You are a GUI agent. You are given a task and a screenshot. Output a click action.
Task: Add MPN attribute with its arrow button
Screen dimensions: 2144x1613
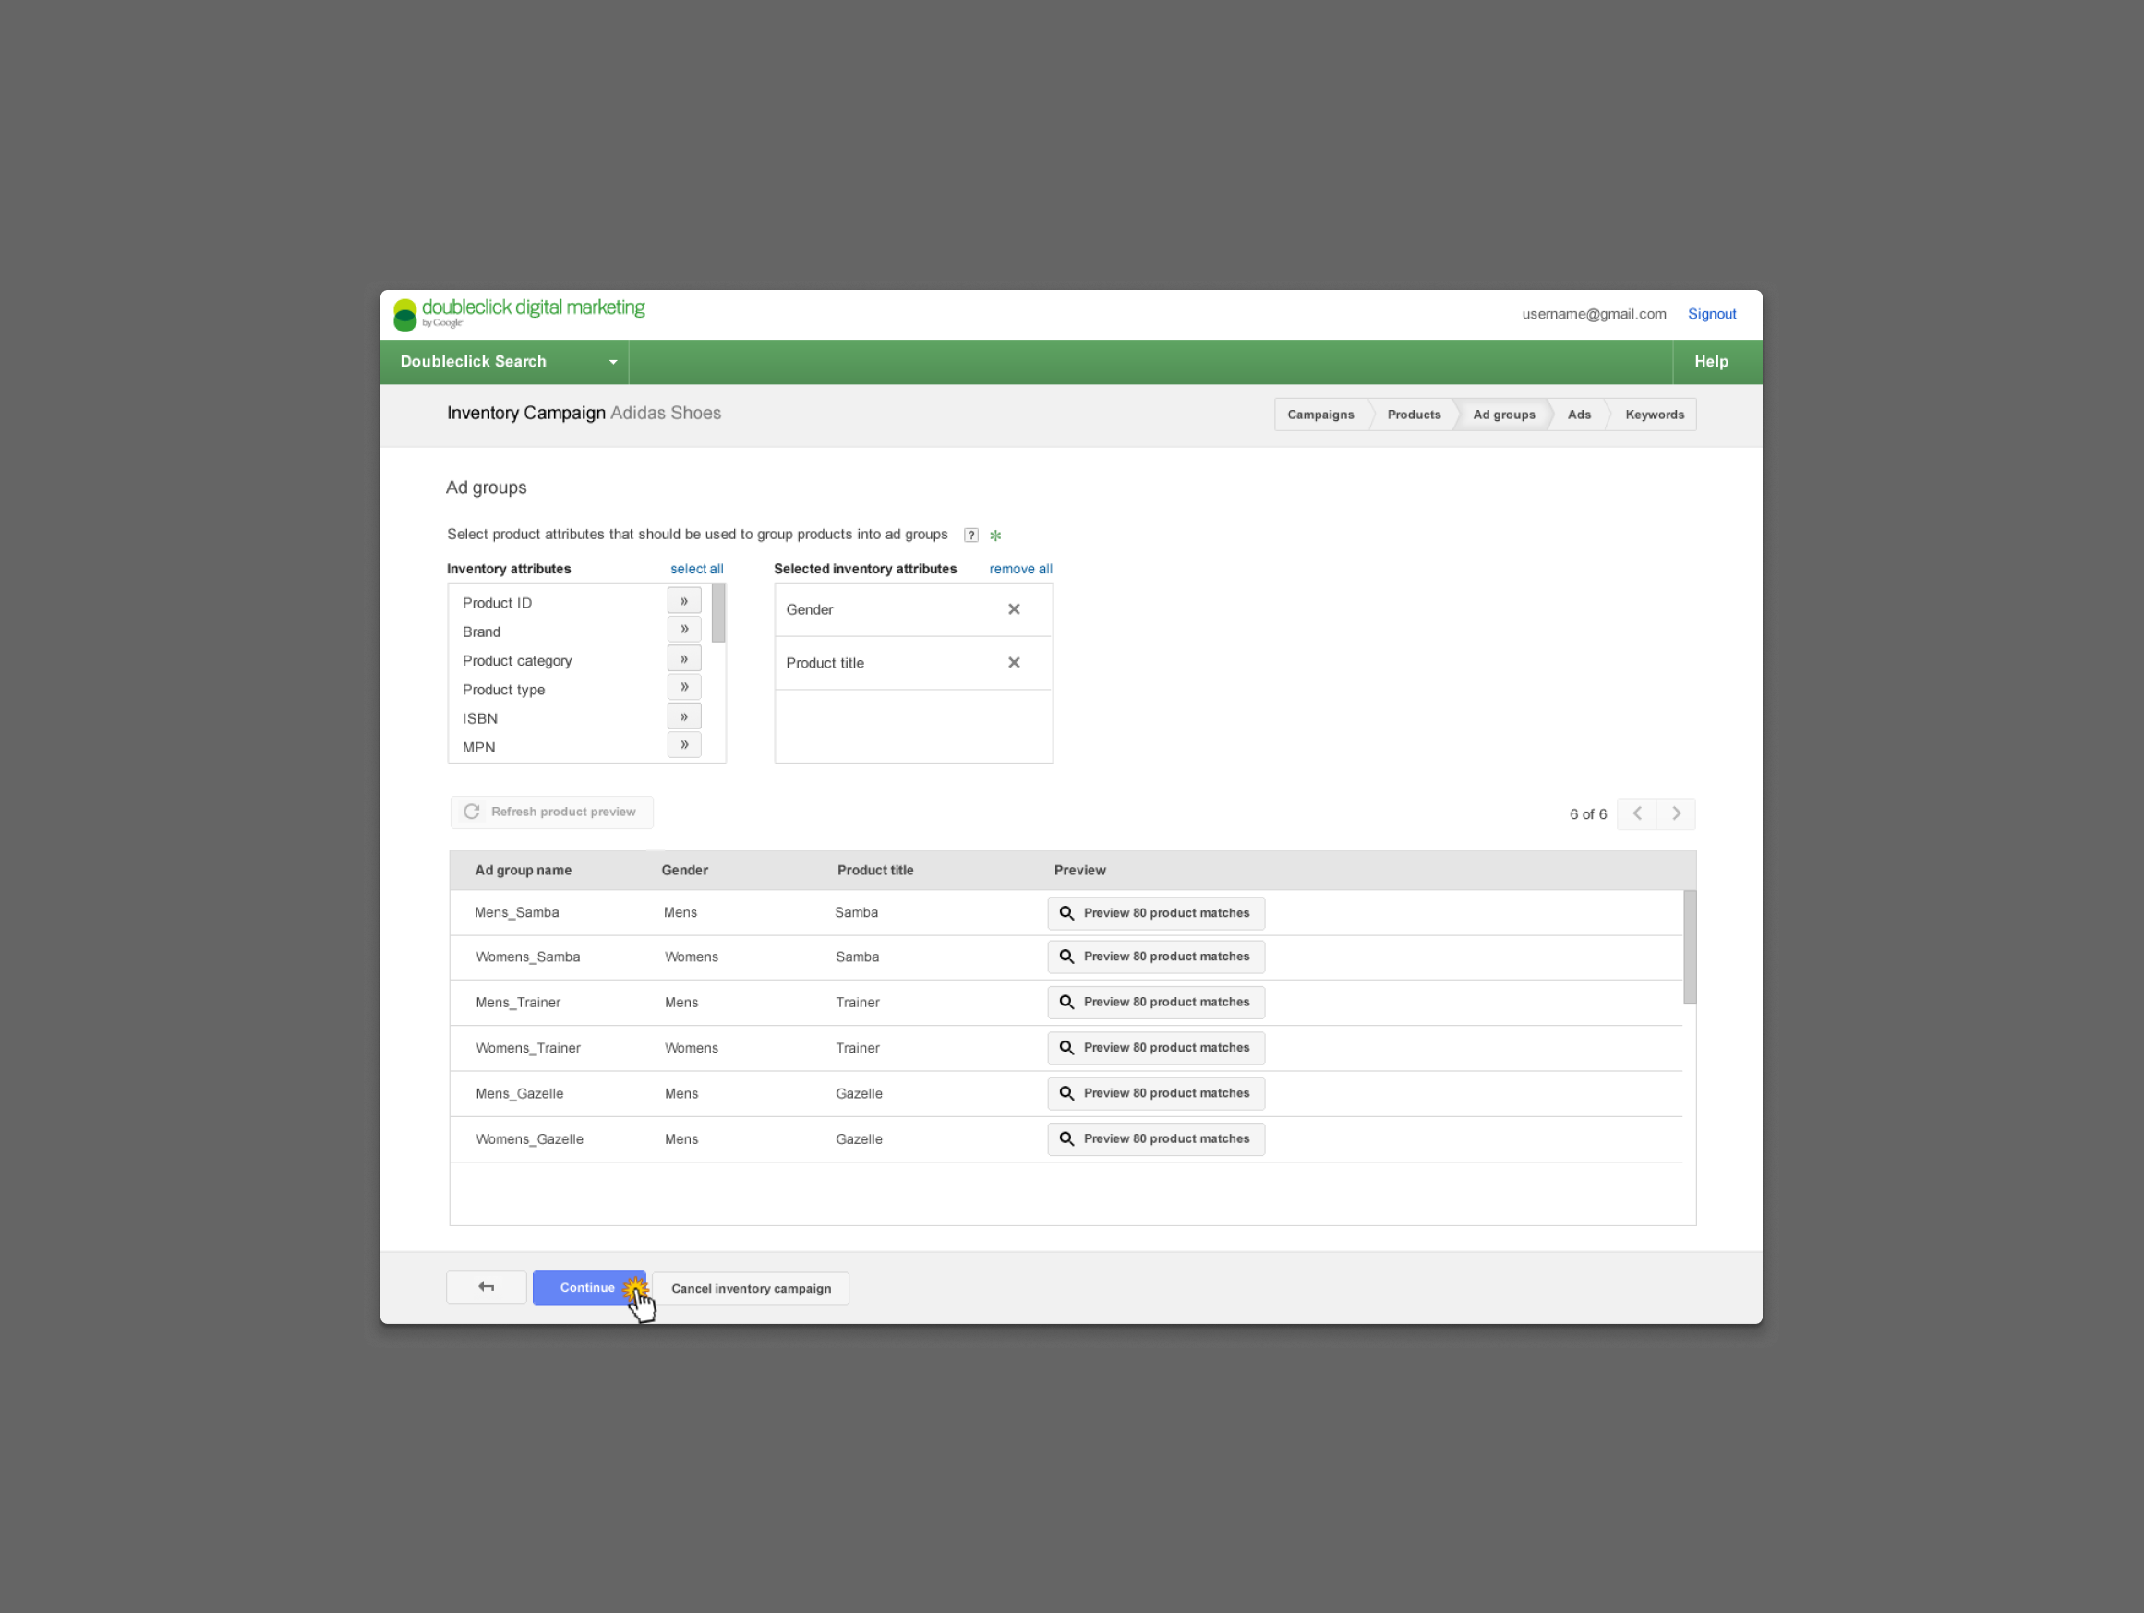coord(683,744)
